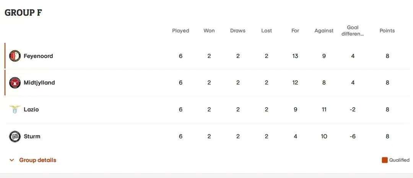Image resolution: width=413 pixels, height=178 pixels.
Task: Select the Midtjylland team name
Action: point(39,83)
